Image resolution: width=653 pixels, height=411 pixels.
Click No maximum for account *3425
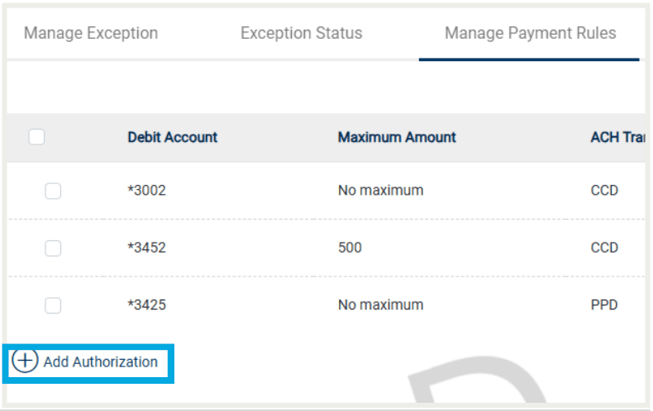(x=380, y=305)
